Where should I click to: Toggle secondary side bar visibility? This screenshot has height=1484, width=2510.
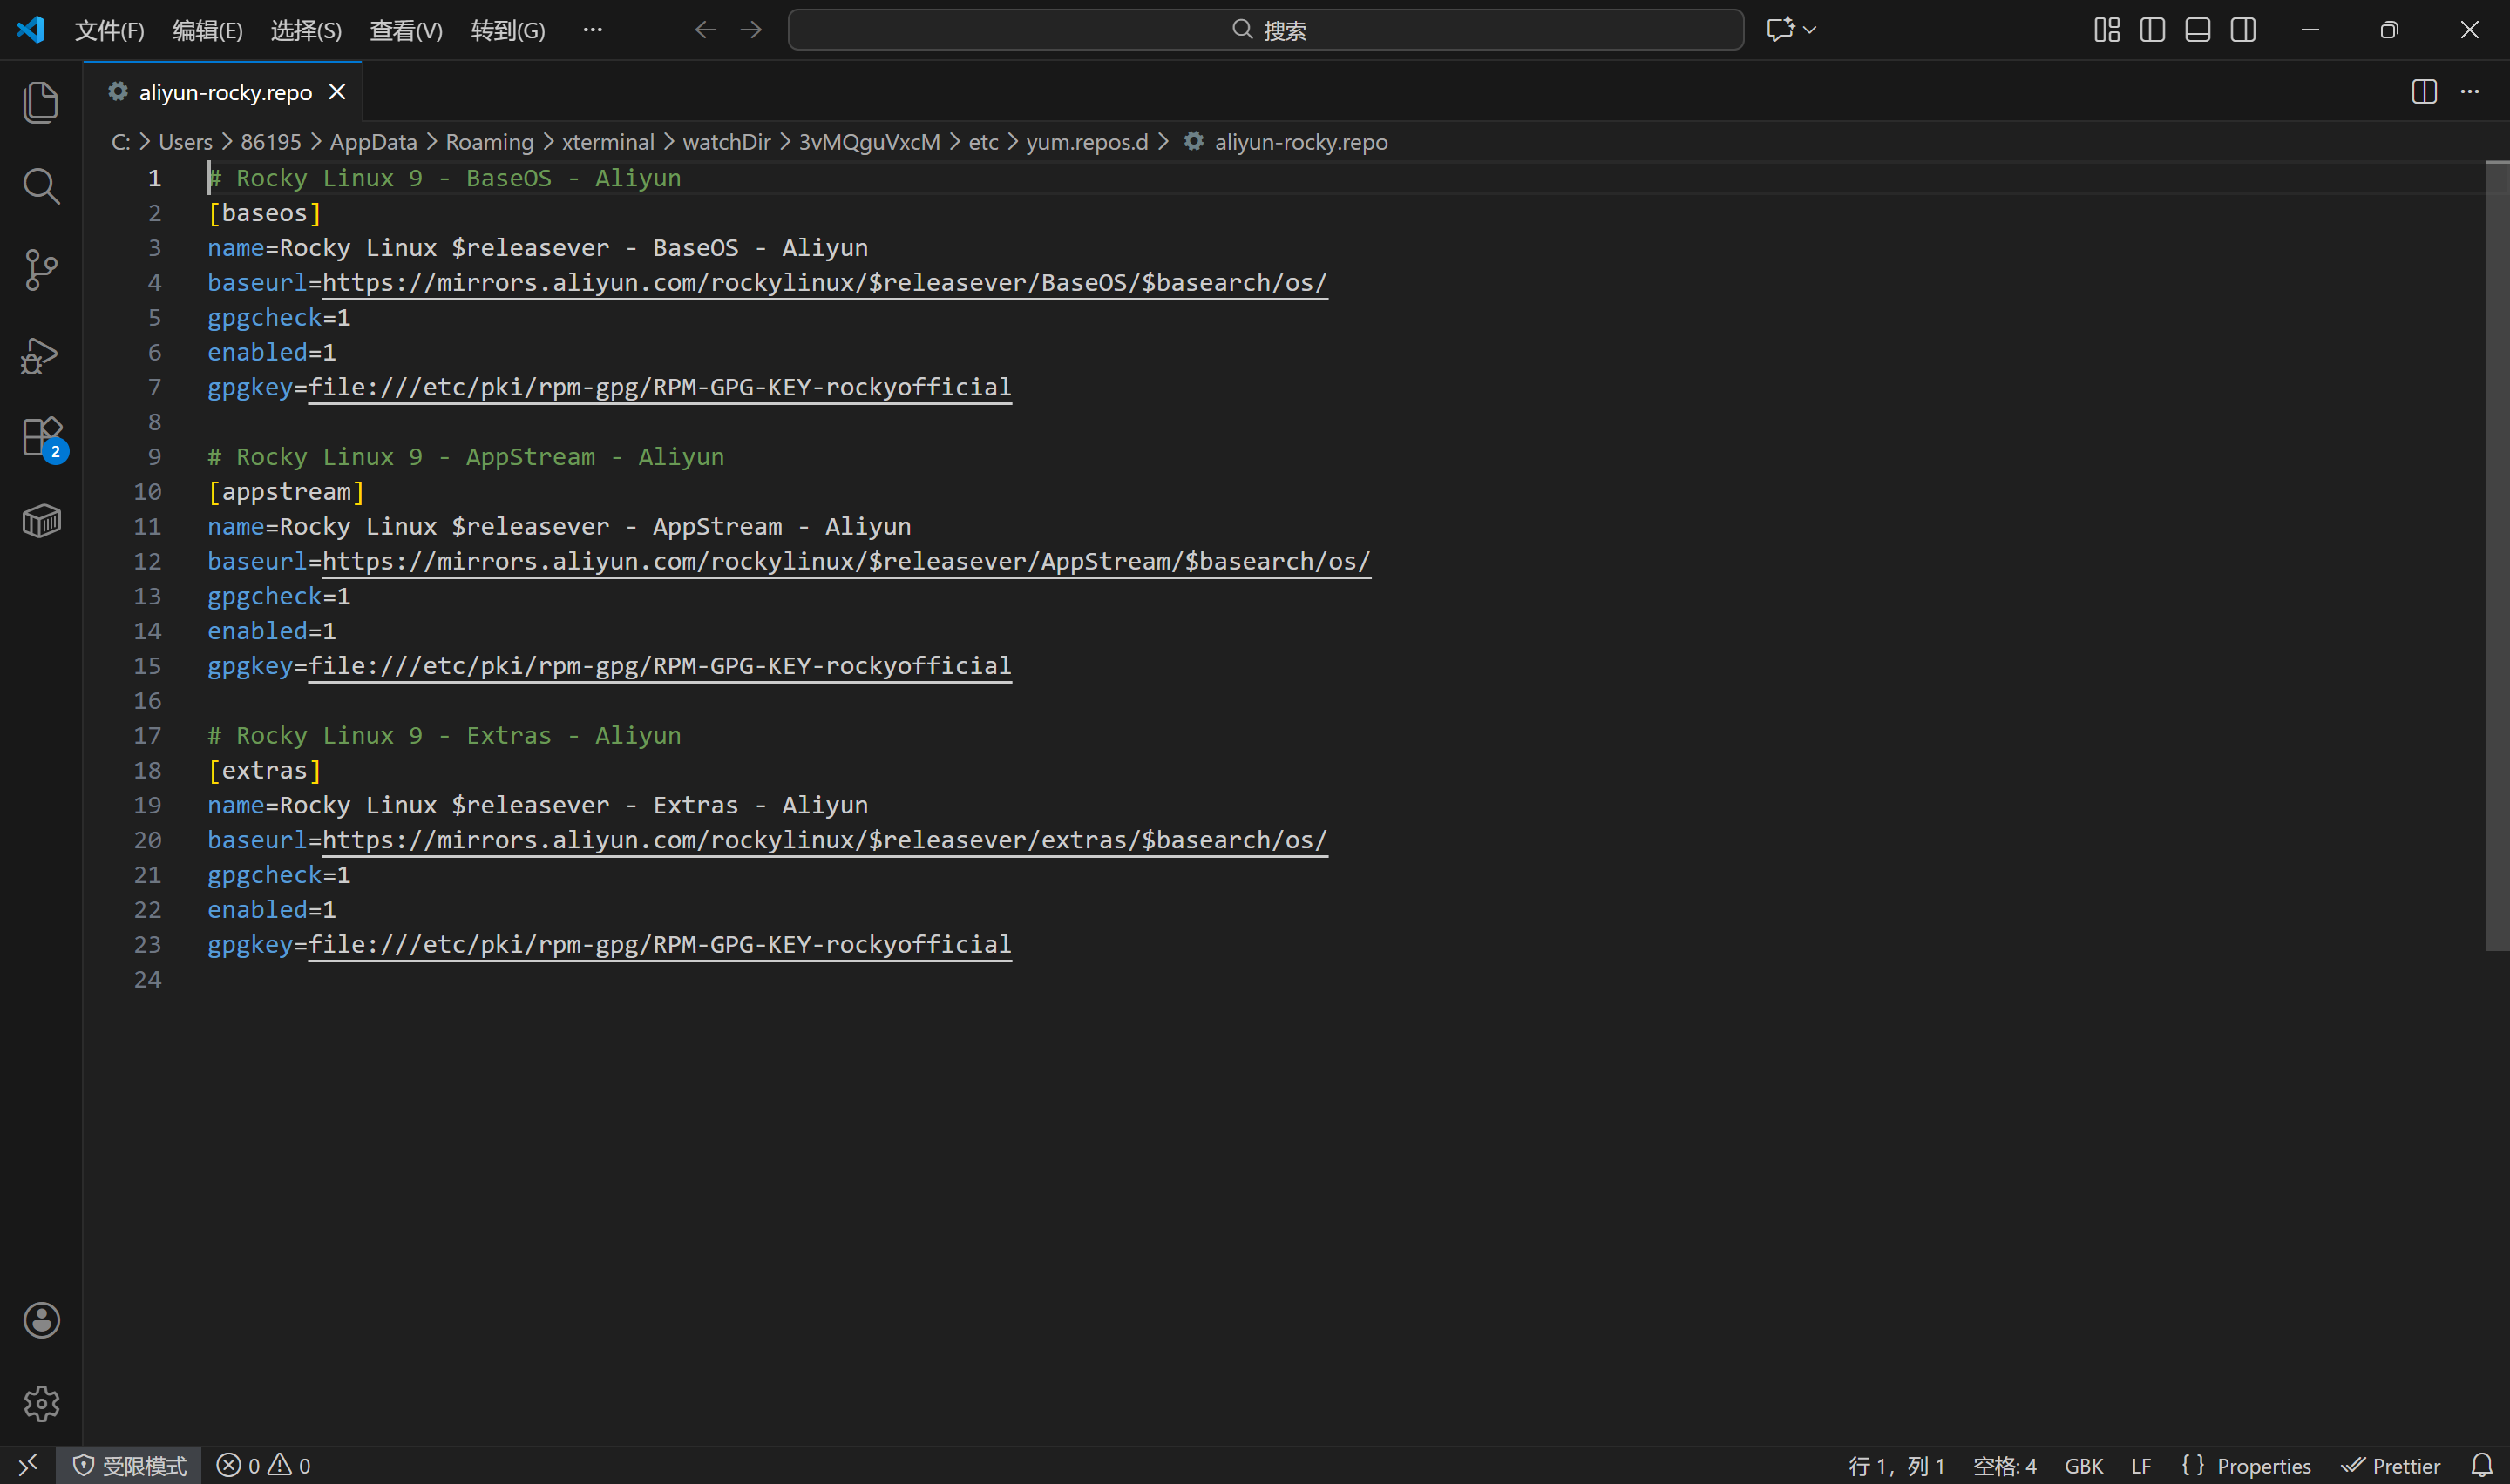(x=2243, y=30)
